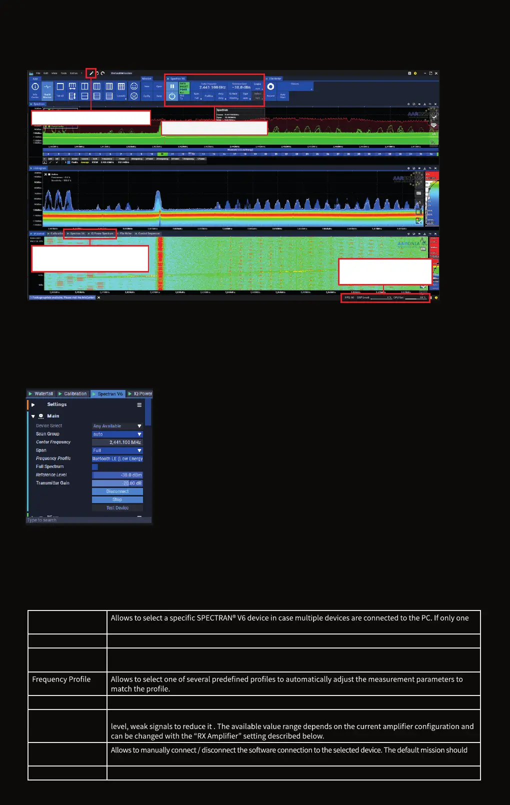This screenshot has height=805, width=510.
Task: Click the Spectrum panel pause icon
Action: (419, 104)
